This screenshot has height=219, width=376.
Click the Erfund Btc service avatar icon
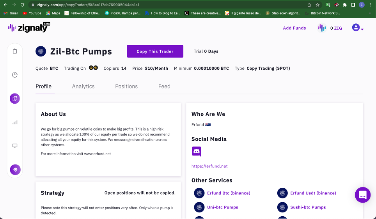(x=199, y=193)
